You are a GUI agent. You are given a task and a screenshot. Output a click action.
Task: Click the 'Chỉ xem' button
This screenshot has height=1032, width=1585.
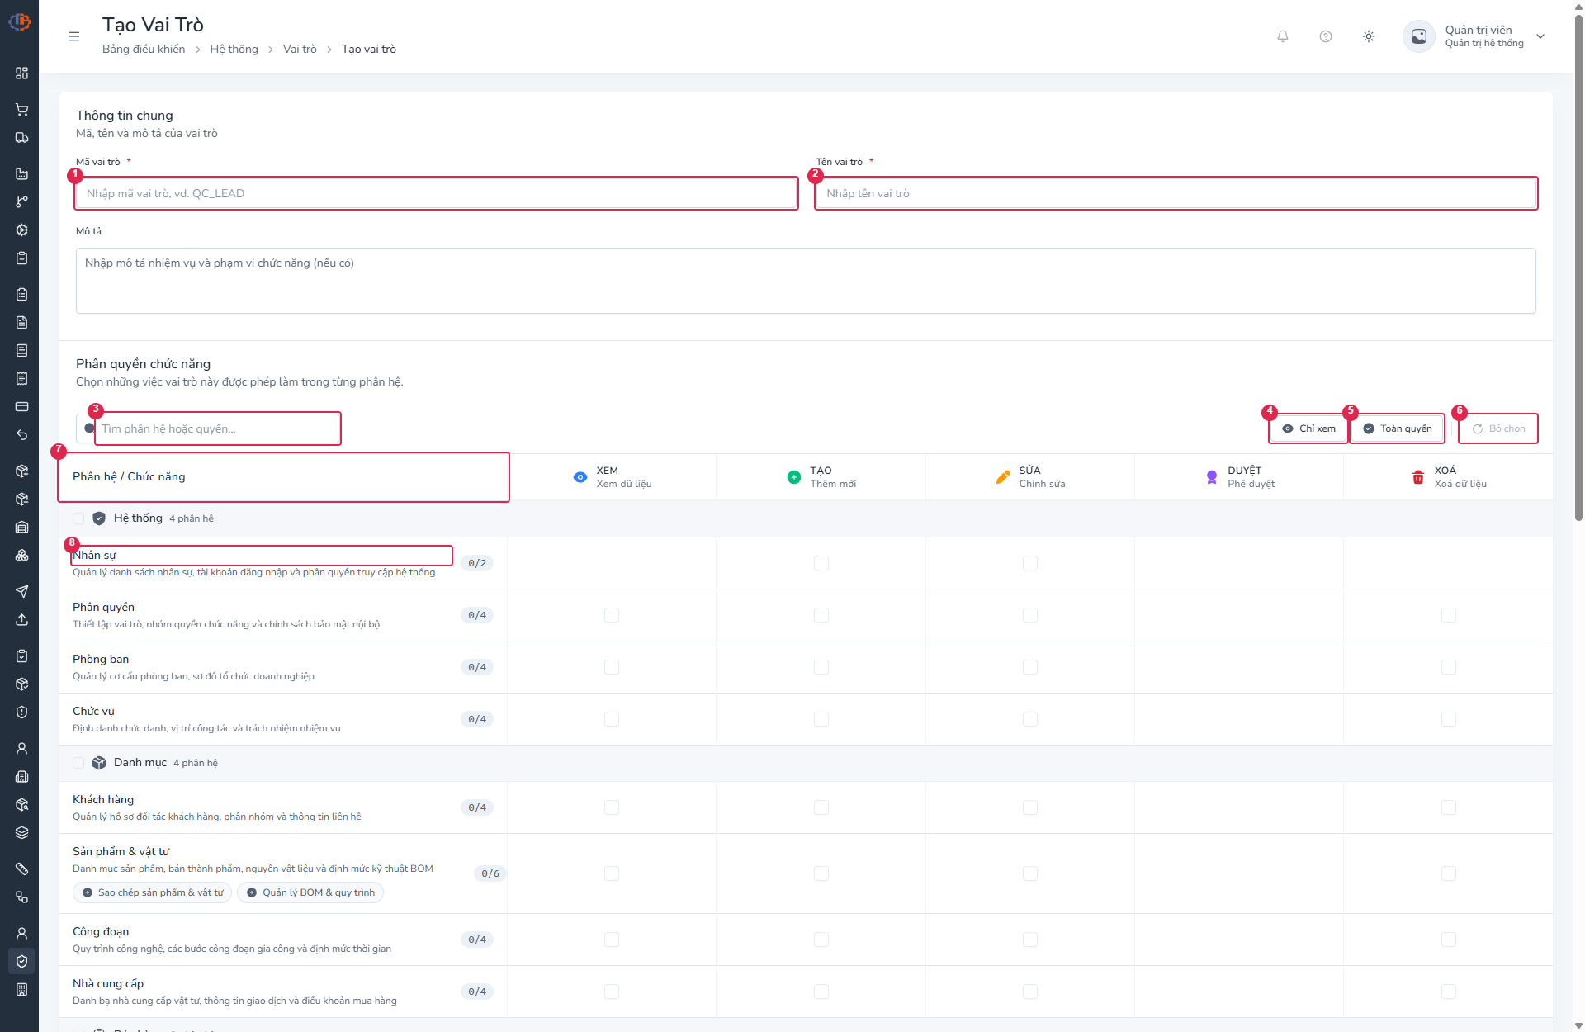1308,428
